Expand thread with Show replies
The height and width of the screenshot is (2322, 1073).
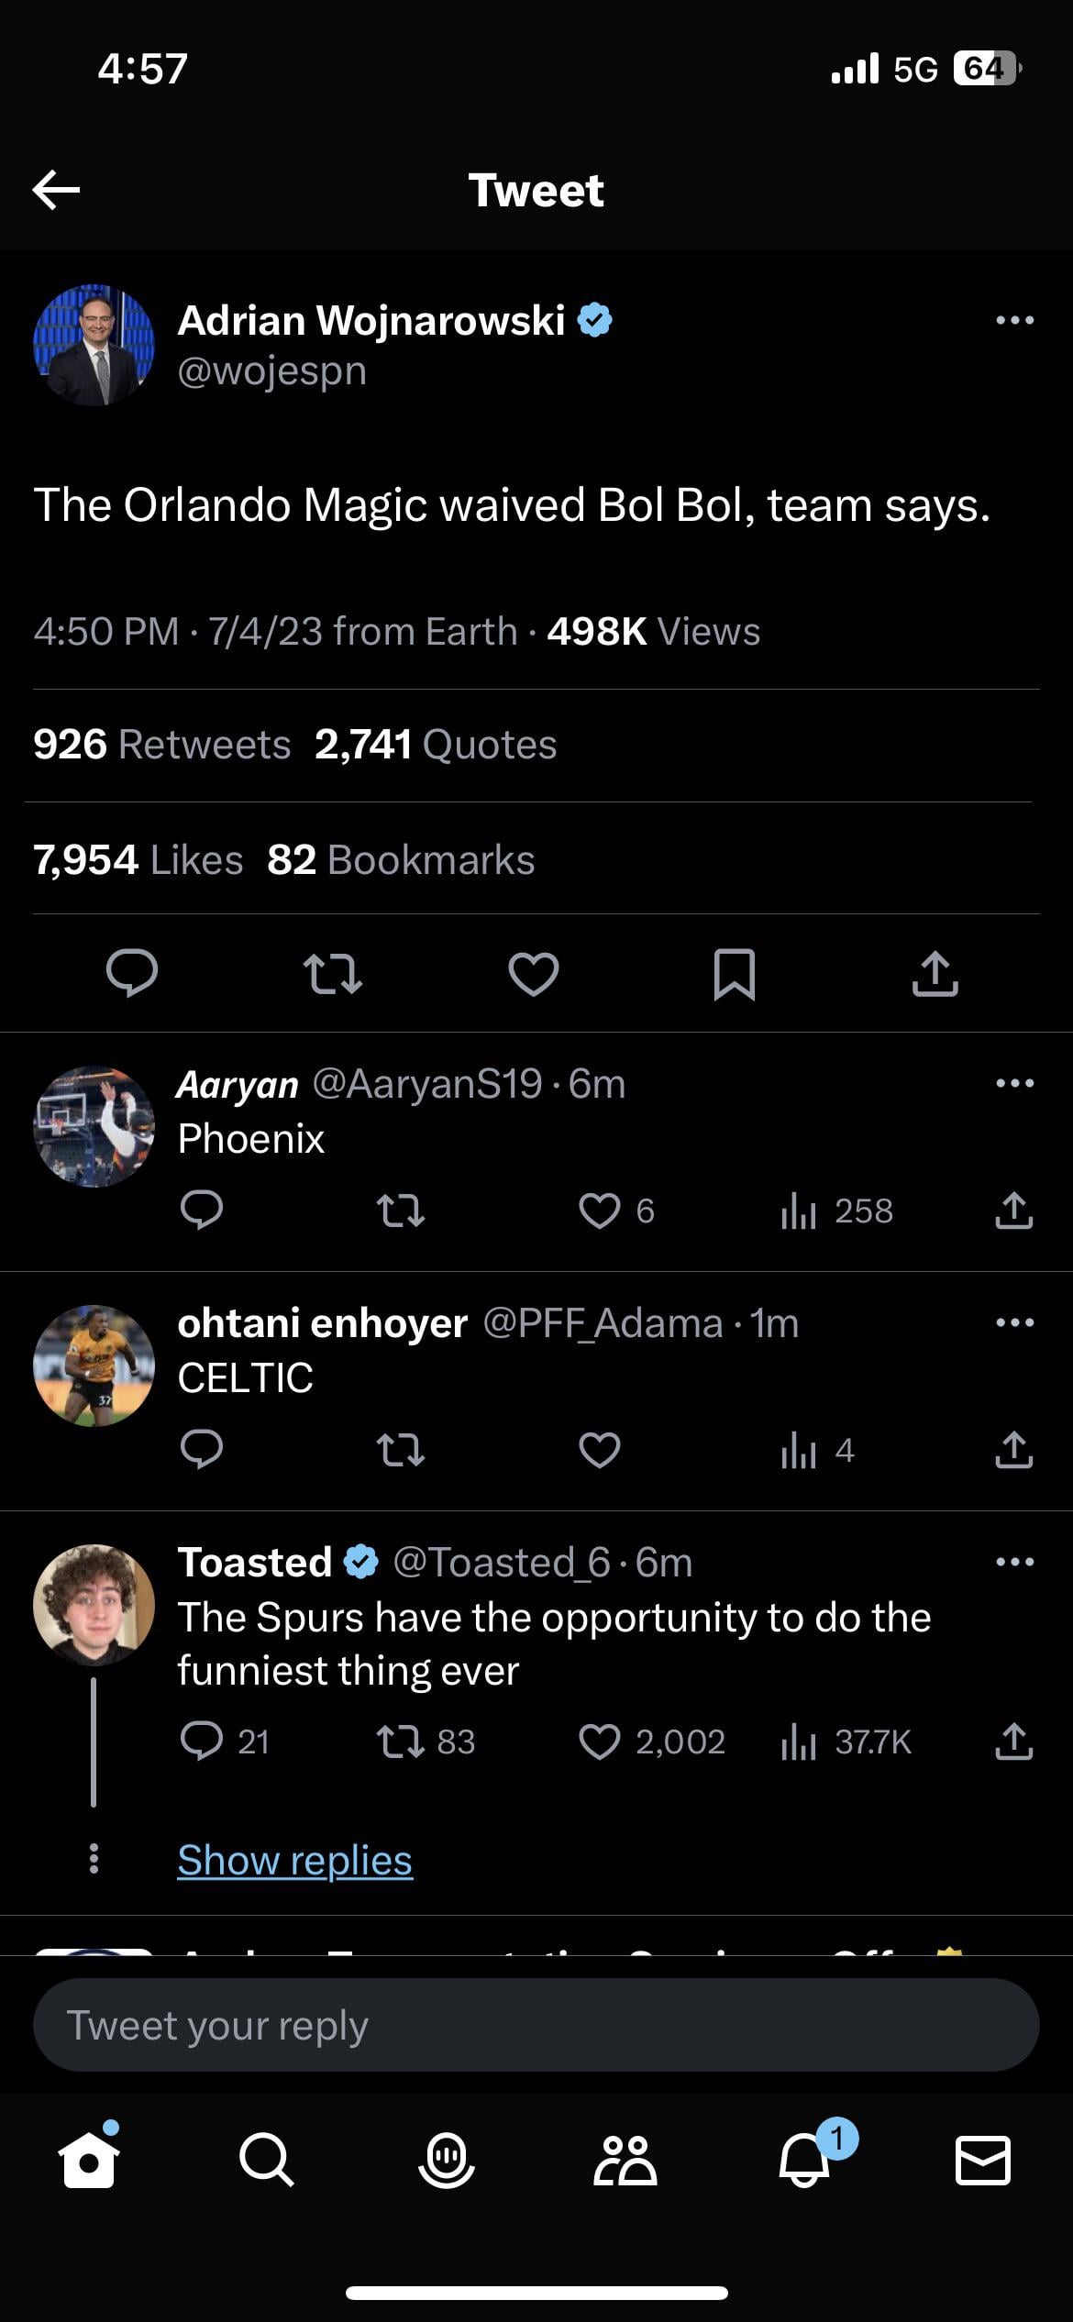[x=294, y=1860]
